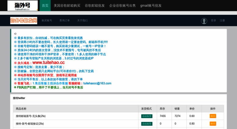
Task: Click 自动发货 badge for 推特邮箱新号-无头像 row
Action: pyautogui.click(x=147, y=116)
